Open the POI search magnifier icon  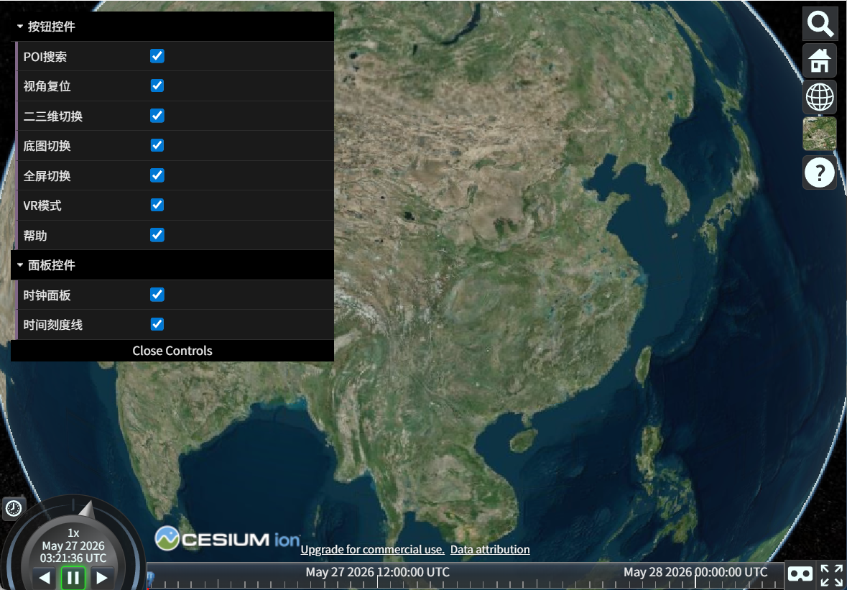coord(820,24)
